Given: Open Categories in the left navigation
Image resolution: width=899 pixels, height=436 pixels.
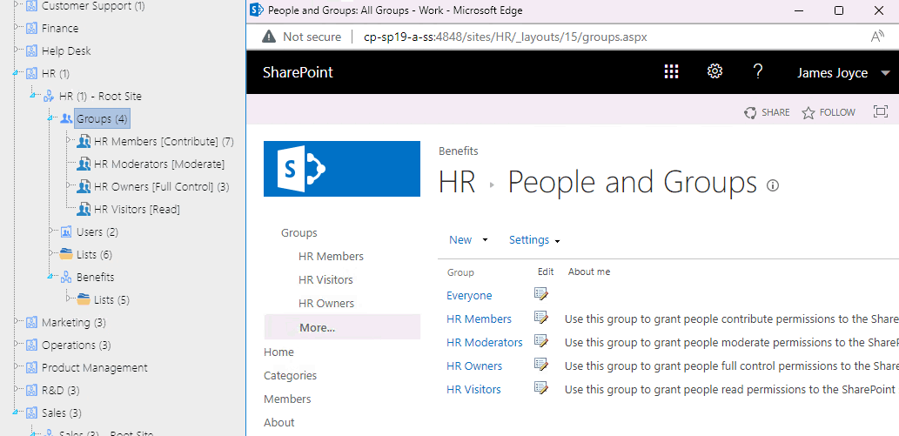Looking at the screenshot, I should coord(290,375).
